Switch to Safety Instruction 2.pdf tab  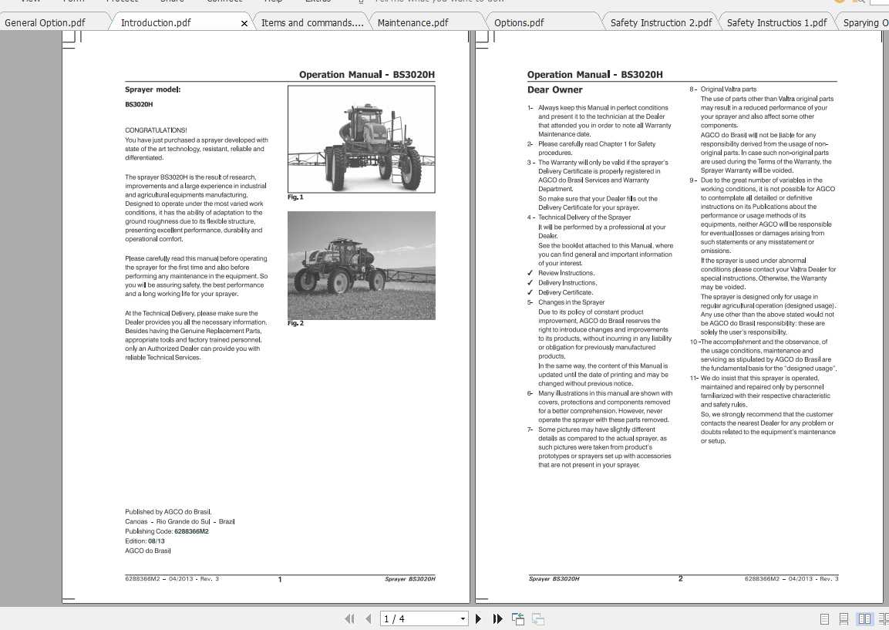pyautogui.click(x=661, y=22)
